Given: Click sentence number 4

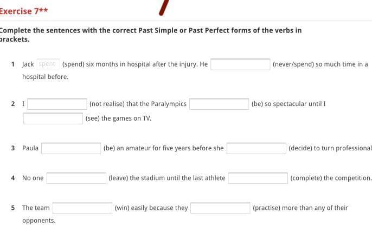Looking at the screenshot, I should click(x=13, y=178).
